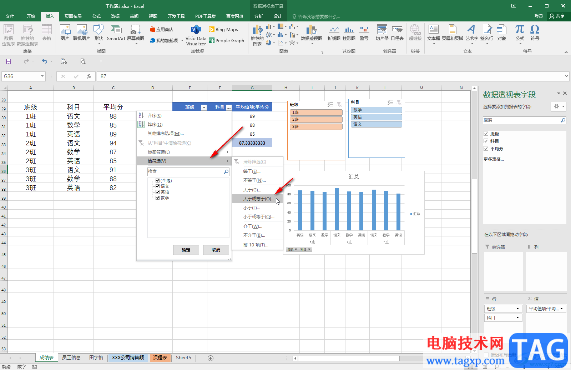Click the field list search box
The image size is (571, 370).
[x=525, y=120]
